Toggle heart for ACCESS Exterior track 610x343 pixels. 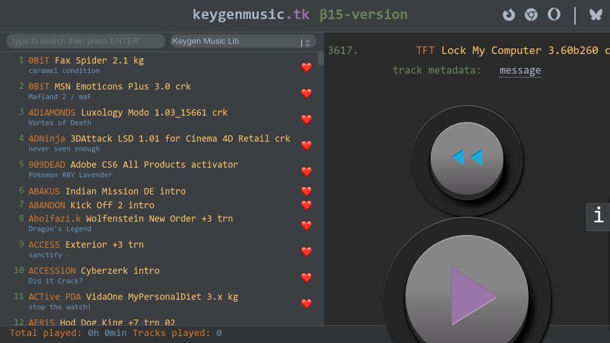point(306,252)
